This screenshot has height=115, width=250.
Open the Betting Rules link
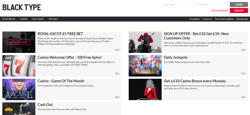(242, 19)
